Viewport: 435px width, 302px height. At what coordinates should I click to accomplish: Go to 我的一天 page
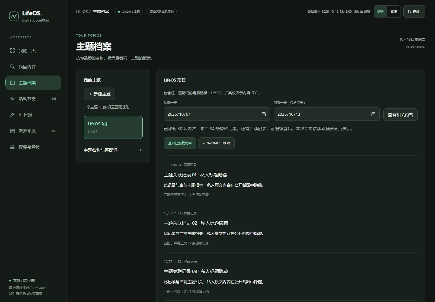coord(33,50)
